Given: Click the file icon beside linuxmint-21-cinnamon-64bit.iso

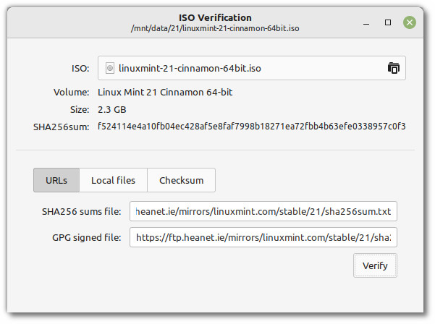Looking at the screenshot, I should 110,68.
